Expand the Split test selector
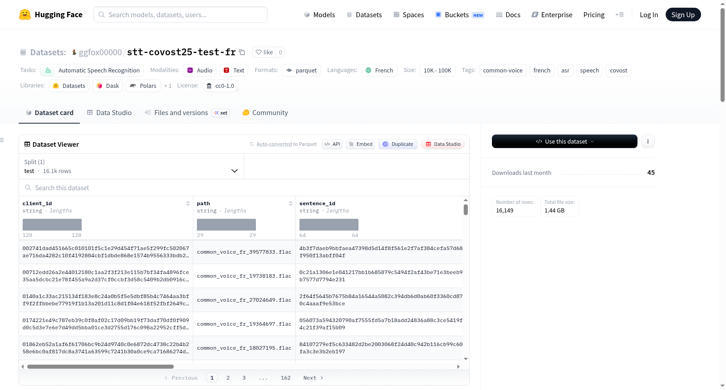The height and width of the screenshot is (390, 726). point(131,166)
